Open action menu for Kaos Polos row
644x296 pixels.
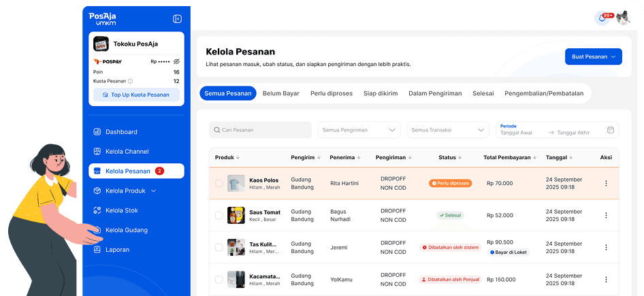coord(606,184)
